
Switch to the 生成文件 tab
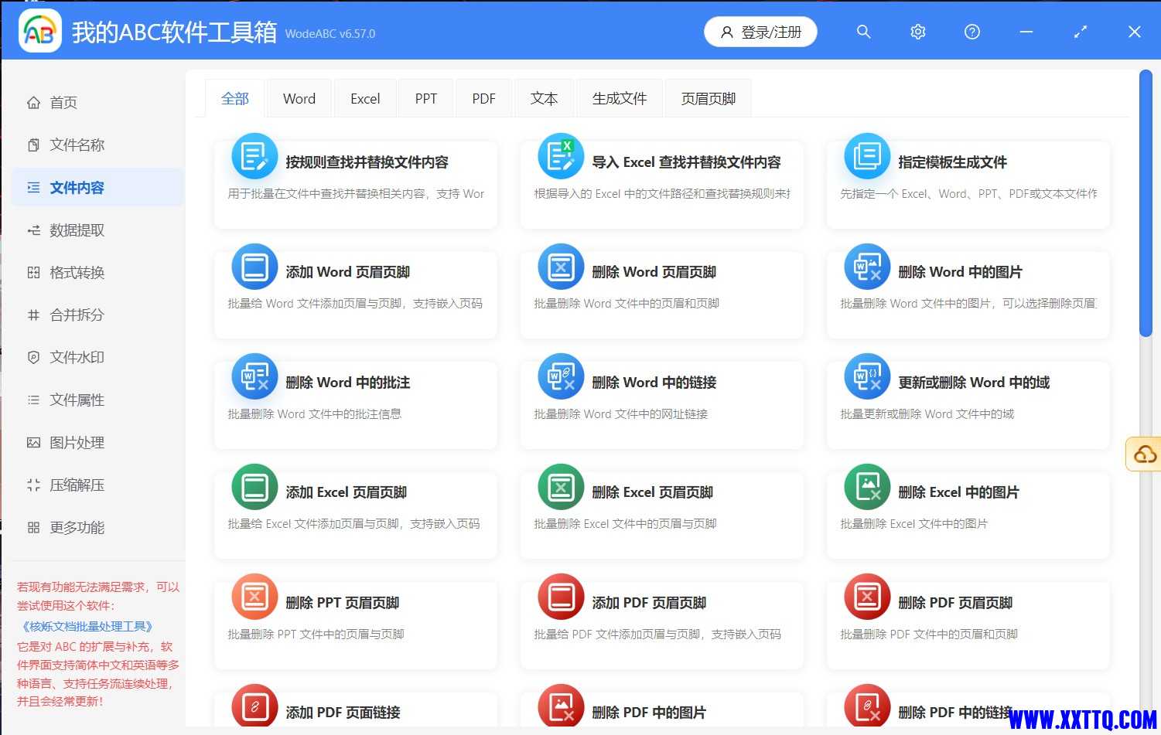pyautogui.click(x=620, y=98)
